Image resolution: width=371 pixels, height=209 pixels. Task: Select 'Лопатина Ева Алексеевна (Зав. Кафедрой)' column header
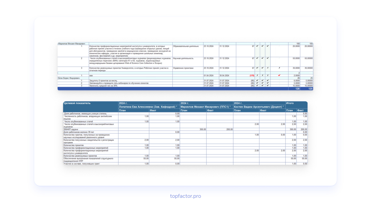click(x=148, y=107)
